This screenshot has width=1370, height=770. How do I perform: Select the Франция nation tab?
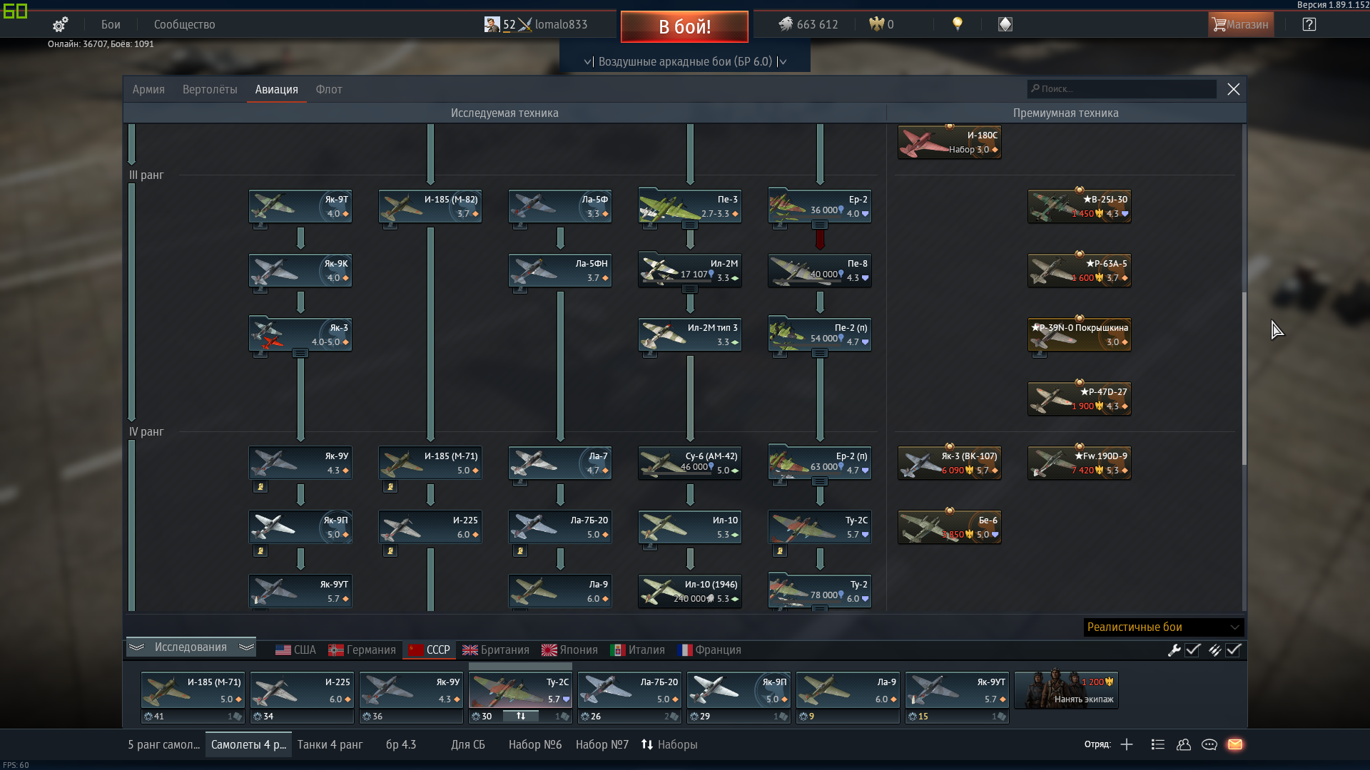709,650
